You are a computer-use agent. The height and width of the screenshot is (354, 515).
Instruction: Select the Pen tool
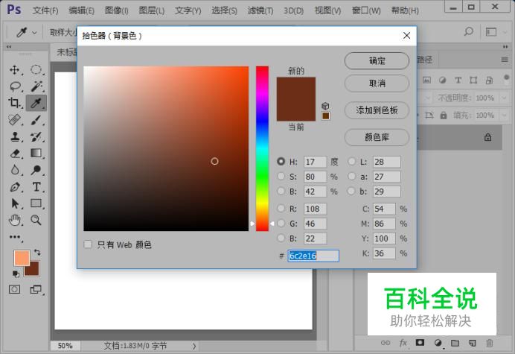(14, 187)
